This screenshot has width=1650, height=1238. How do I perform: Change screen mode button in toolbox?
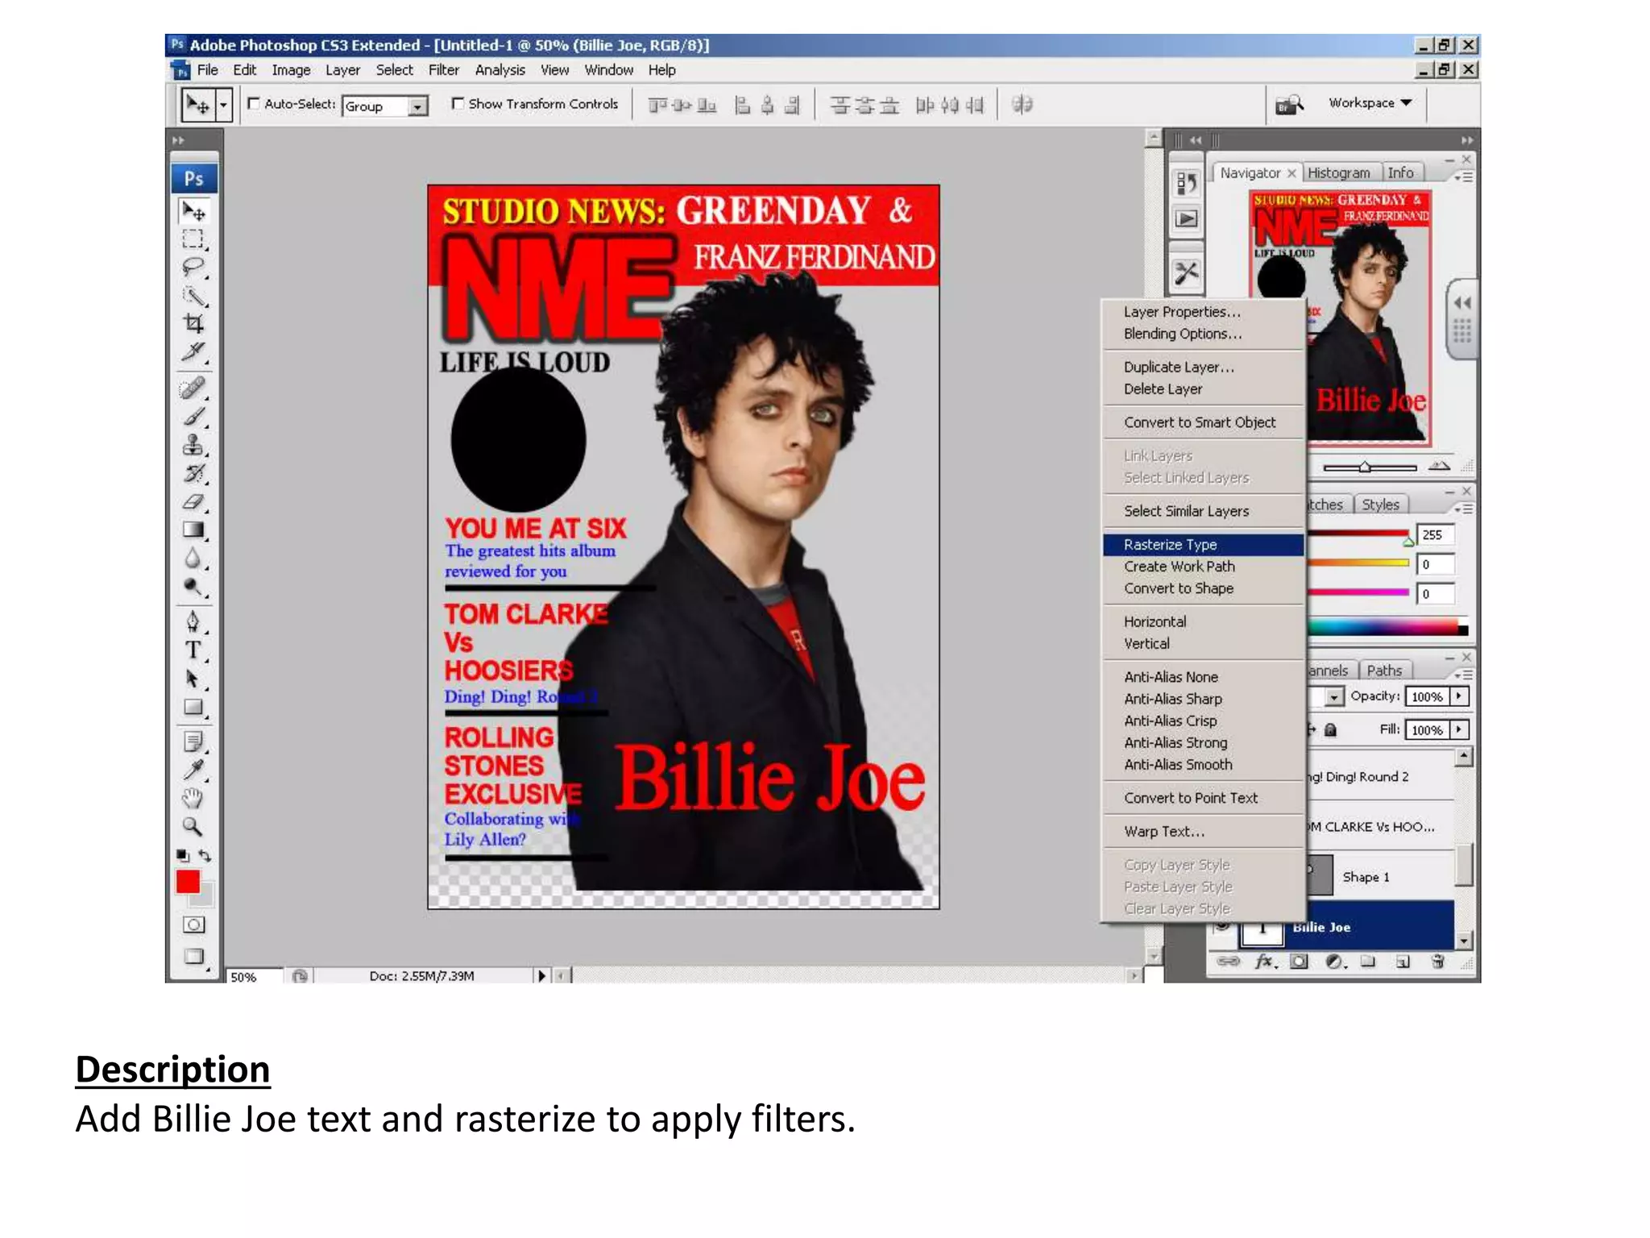pyautogui.click(x=193, y=958)
